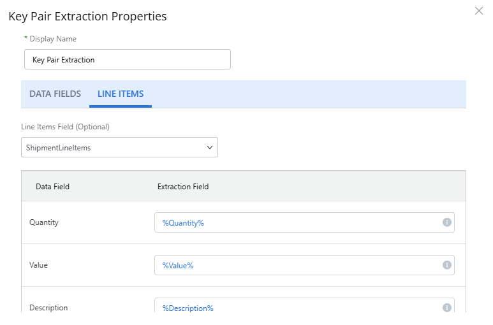Click the Display Name text box

point(127,59)
